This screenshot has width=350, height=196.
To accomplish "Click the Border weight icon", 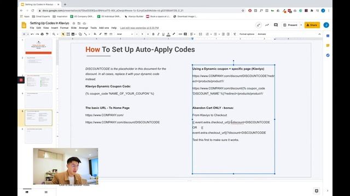I will click(106, 34).
